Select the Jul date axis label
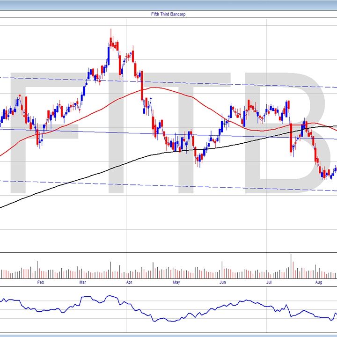This screenshot has height=337, width=337. pos(269,283)
